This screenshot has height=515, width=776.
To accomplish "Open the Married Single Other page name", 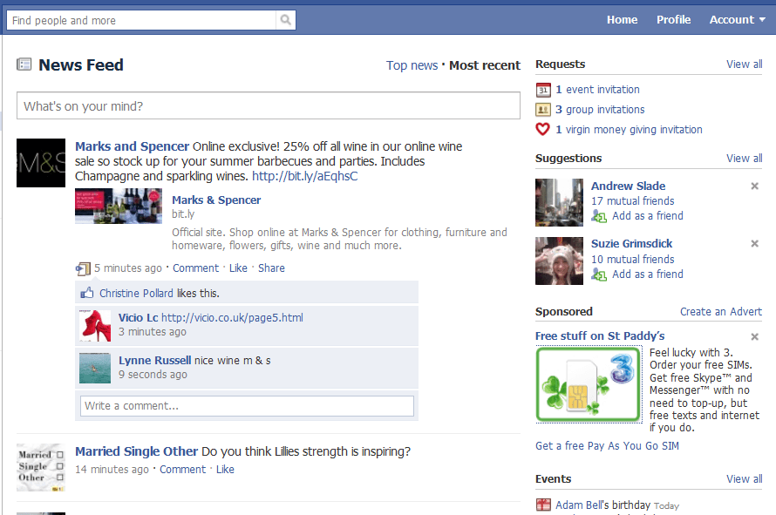I will (x=137, y=451).
